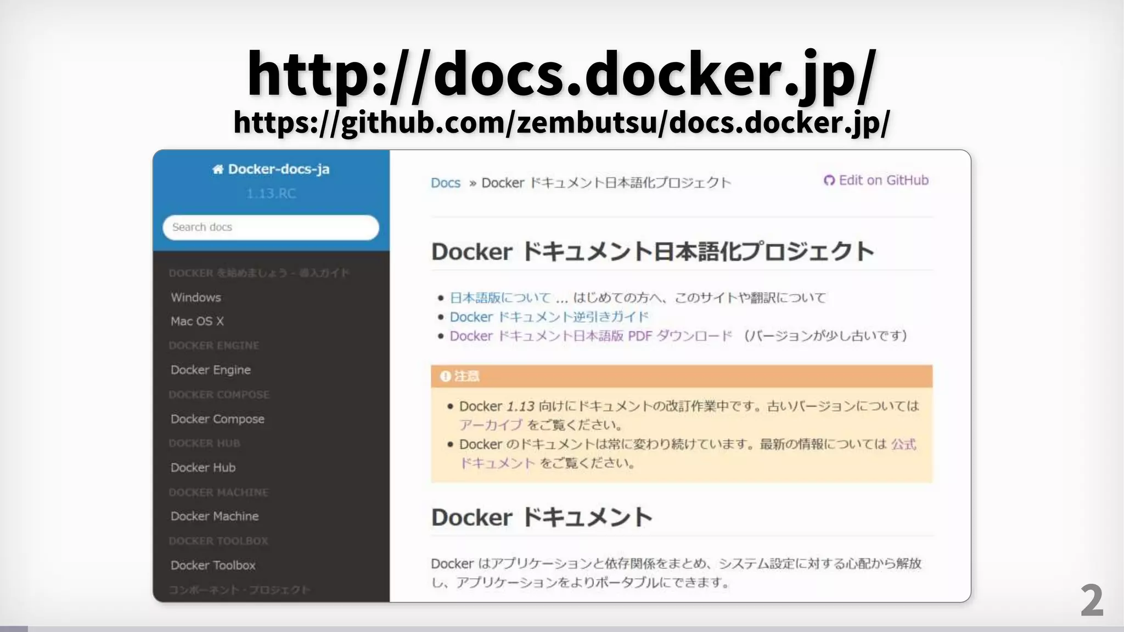1124x632 pixels.
Task: Open the Mac OS X sidebar entry
Action: tap(197, 321)
